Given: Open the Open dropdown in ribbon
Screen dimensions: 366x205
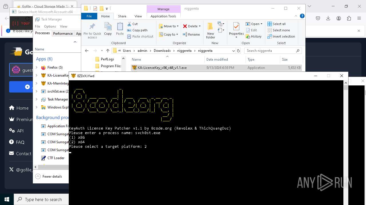Looking at the screenshot, I should pyautogui.click(x=254, y=24).
